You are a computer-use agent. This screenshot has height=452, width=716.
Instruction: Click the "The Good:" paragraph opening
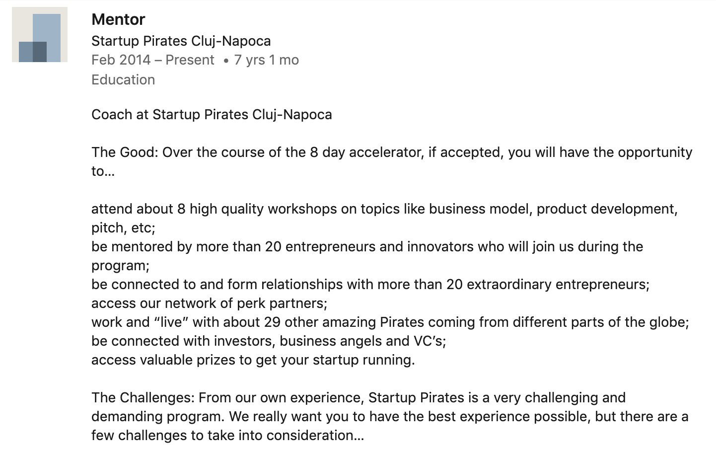click(x=125, y=152)
